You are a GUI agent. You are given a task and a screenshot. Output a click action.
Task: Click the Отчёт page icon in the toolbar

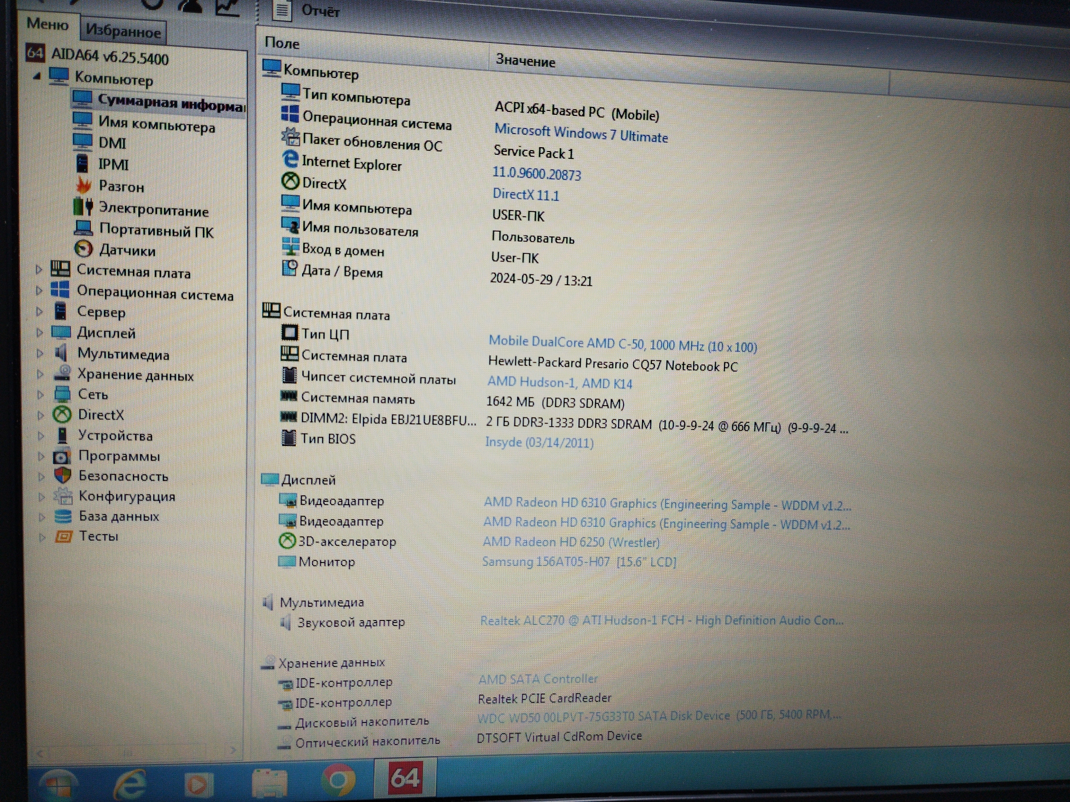(x=282, y=9)
